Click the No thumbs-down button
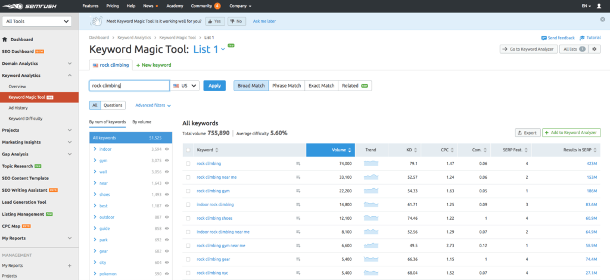Viewport: 610px width, 280px height. click(236, 21)
